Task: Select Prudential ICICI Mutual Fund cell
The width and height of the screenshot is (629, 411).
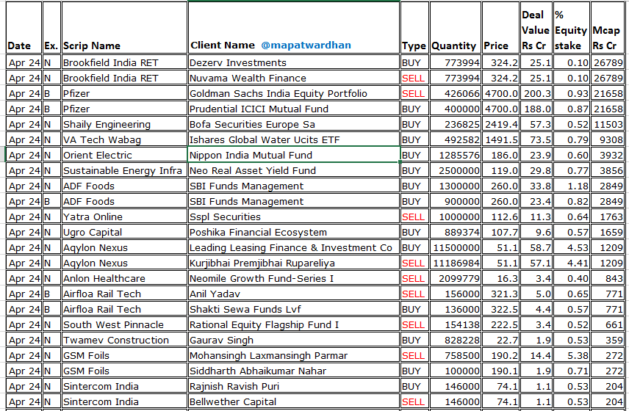Action: [x=294, y=109]
